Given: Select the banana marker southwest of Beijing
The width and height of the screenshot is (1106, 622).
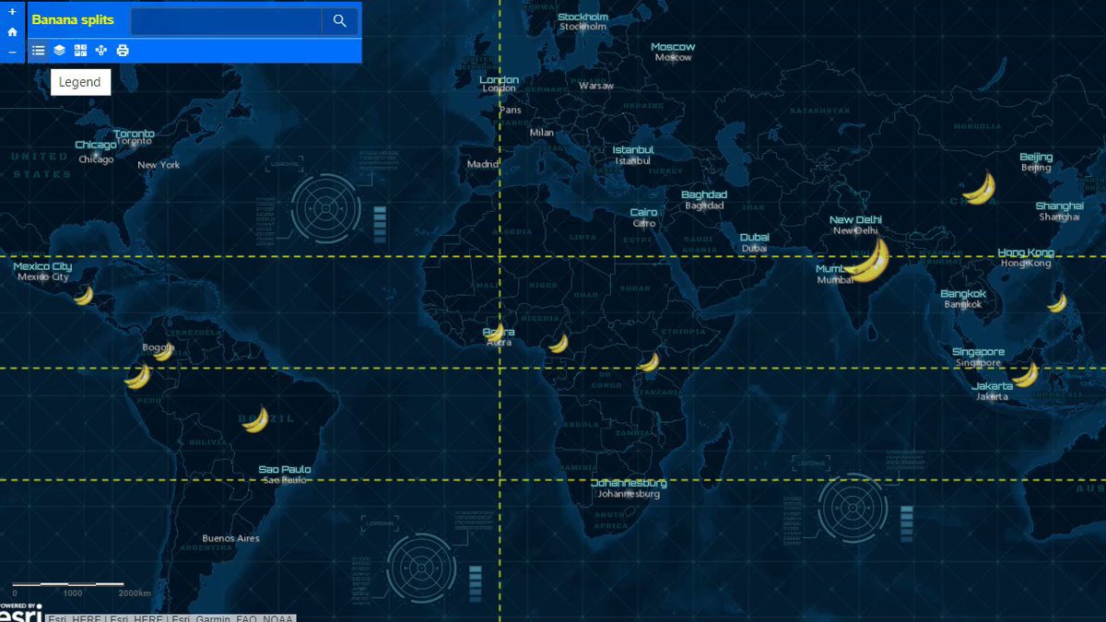Looking at the screenshot, I should click(979, 189).
